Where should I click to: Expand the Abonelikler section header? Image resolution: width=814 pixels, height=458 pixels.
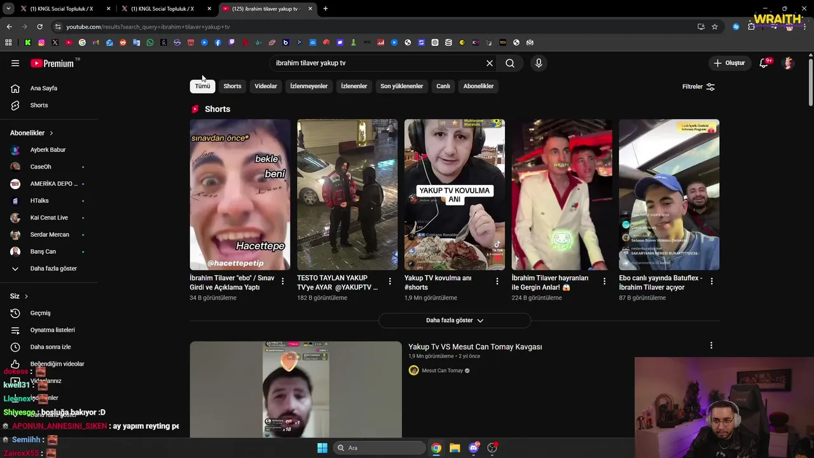pyautogui.click(x=32, y=133)
